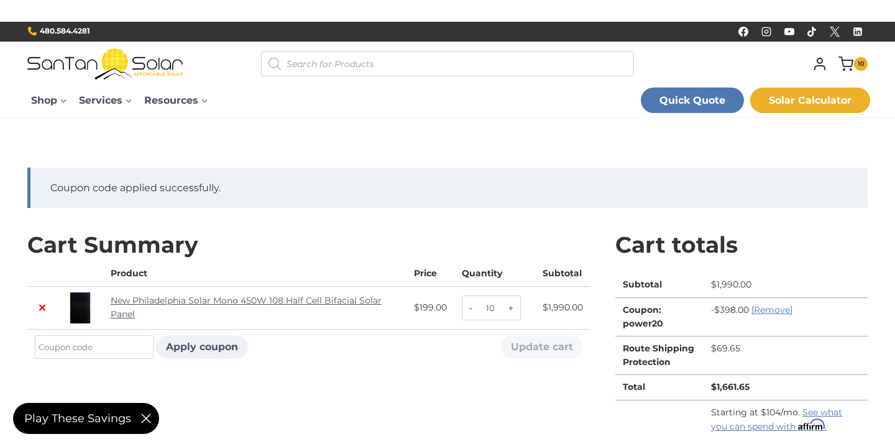The height and width of the screenshot is (447, 895).
Task: Open the user account icon
Action: 820,64
